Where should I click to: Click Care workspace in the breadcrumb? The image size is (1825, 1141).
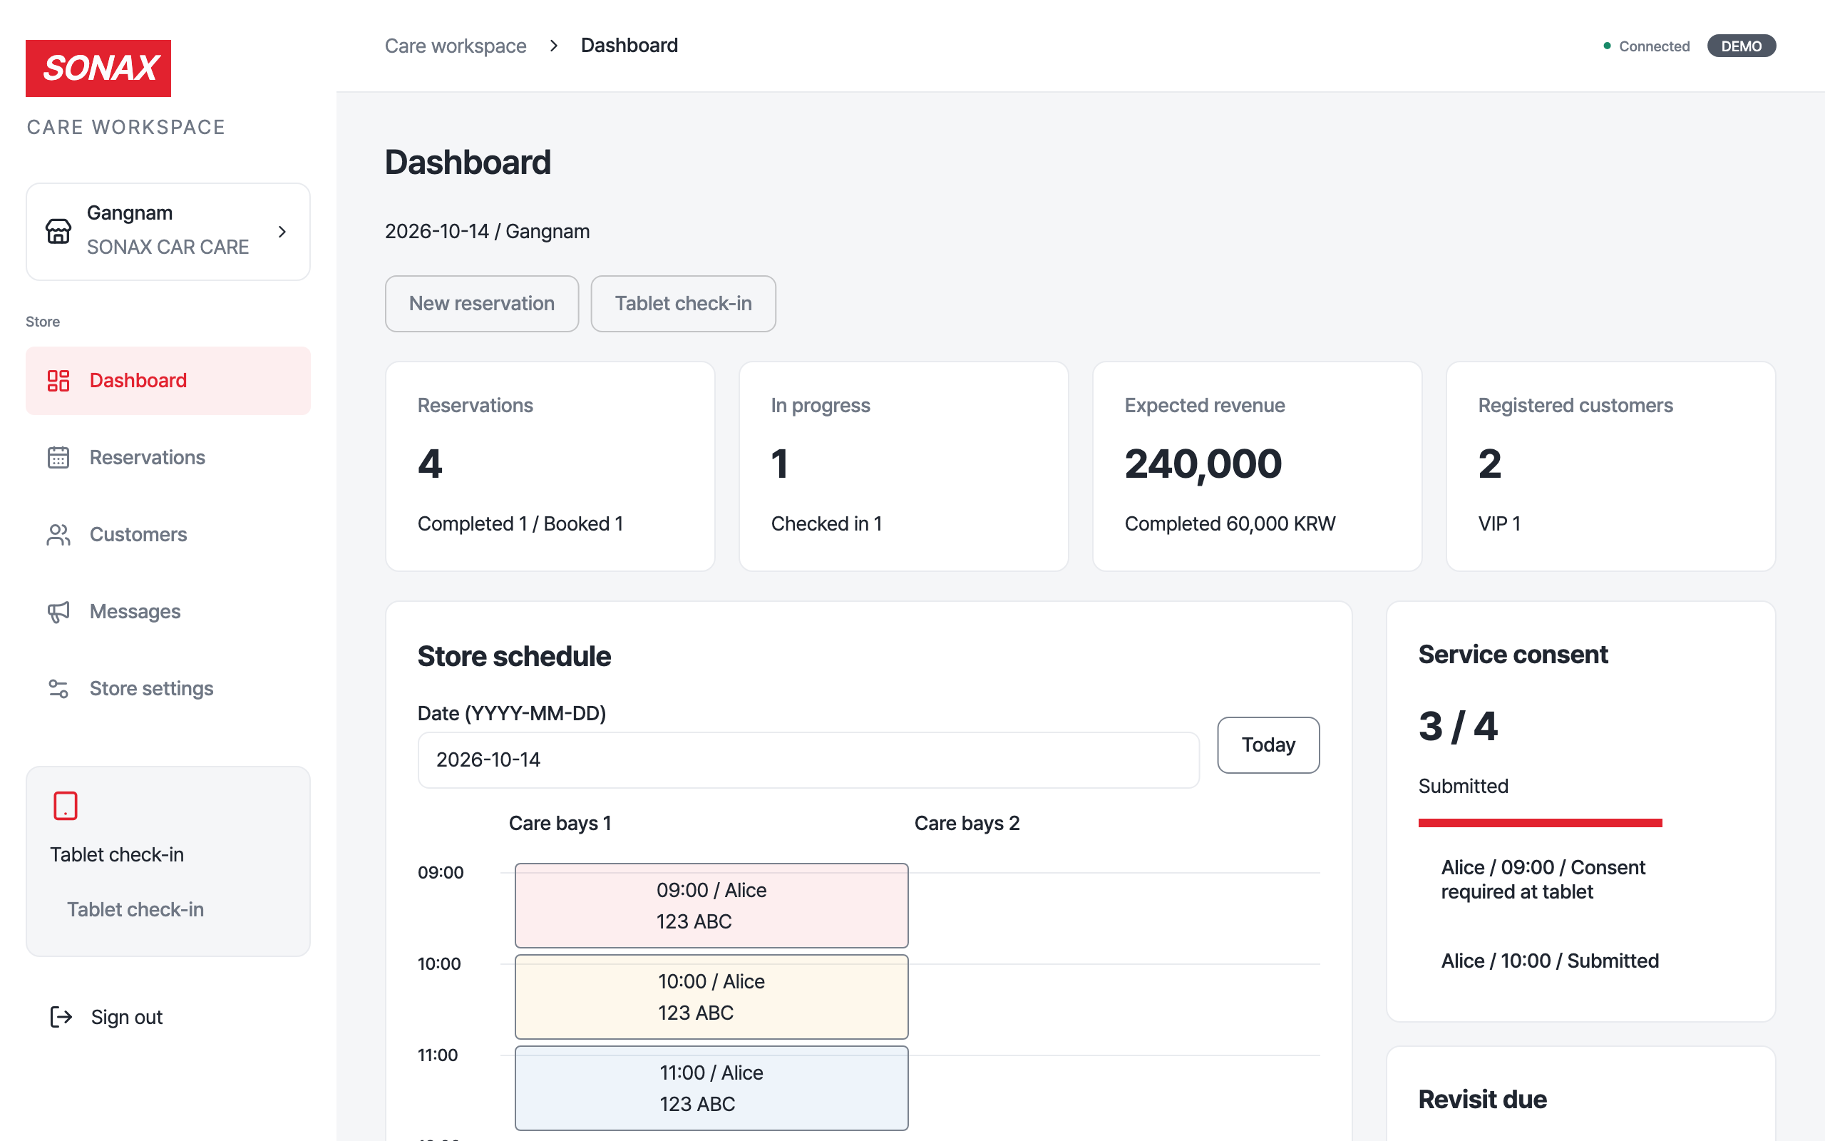456,46
